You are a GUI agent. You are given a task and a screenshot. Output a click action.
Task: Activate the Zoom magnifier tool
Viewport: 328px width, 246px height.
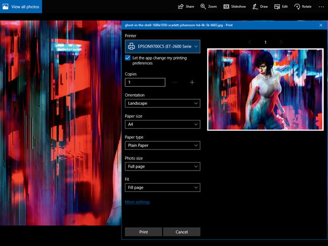(x=203, y=7)
